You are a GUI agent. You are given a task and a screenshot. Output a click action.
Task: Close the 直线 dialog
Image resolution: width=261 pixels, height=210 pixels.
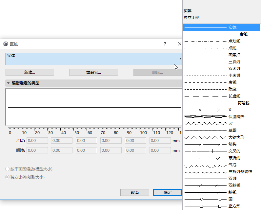(179, 44)
